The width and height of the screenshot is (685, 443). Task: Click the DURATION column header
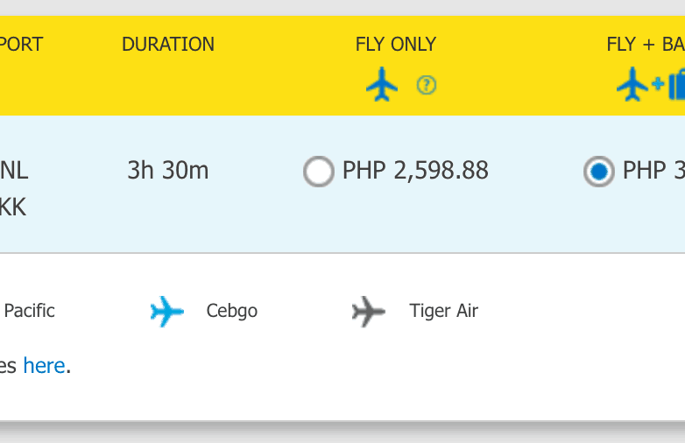point(168,44)
